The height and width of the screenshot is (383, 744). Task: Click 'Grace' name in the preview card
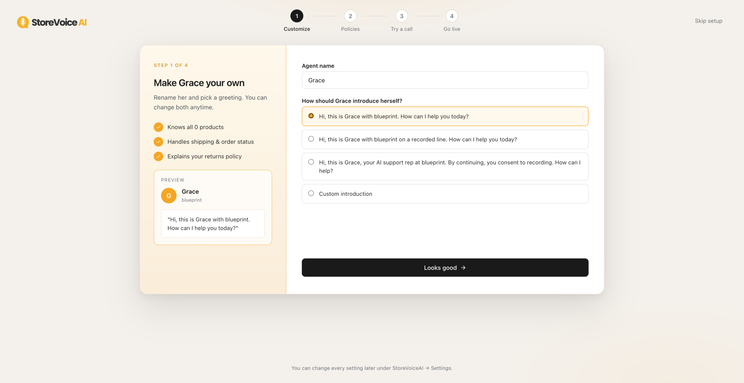(x=190, y=192)
